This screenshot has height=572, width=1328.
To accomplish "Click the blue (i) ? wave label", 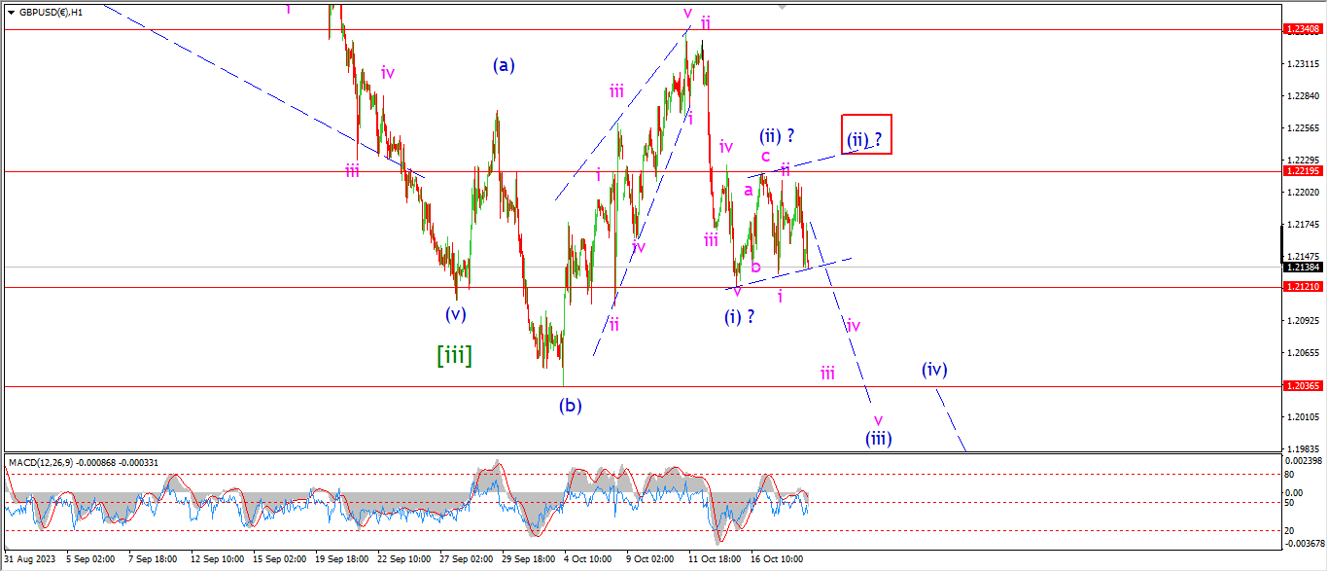I will pos(739,315).
